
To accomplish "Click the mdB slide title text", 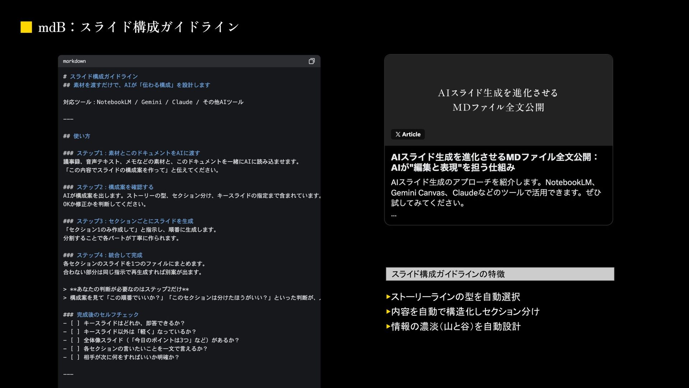I will point(138,27).
